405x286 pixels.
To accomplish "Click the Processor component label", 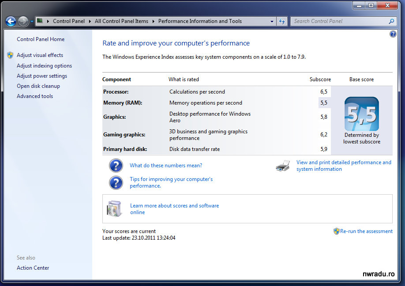I will tap(116, 92).
